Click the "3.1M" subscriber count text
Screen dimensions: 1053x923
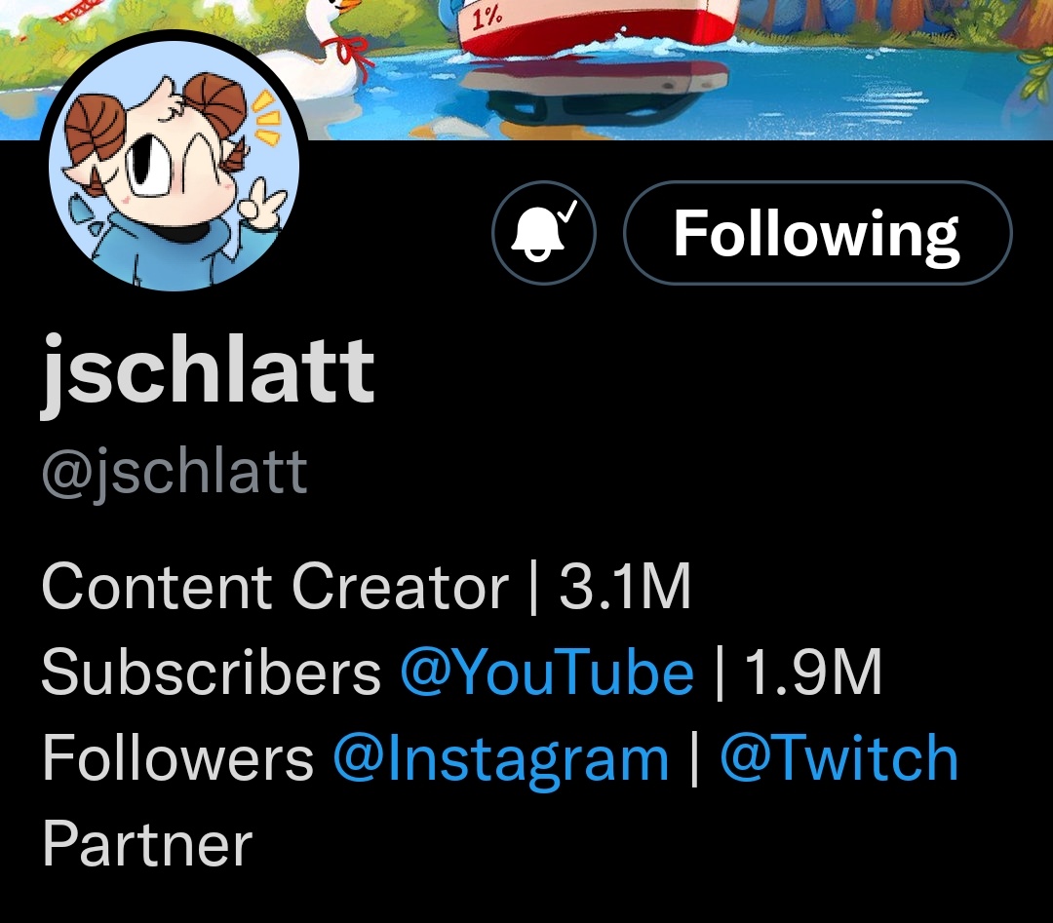pos(625,587)
